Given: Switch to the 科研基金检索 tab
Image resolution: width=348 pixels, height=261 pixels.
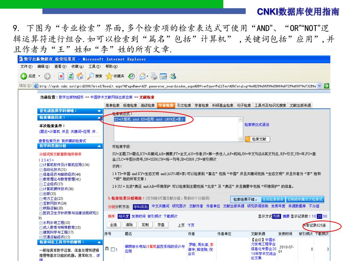Looking at the screenshot, I should coord(223,105).
